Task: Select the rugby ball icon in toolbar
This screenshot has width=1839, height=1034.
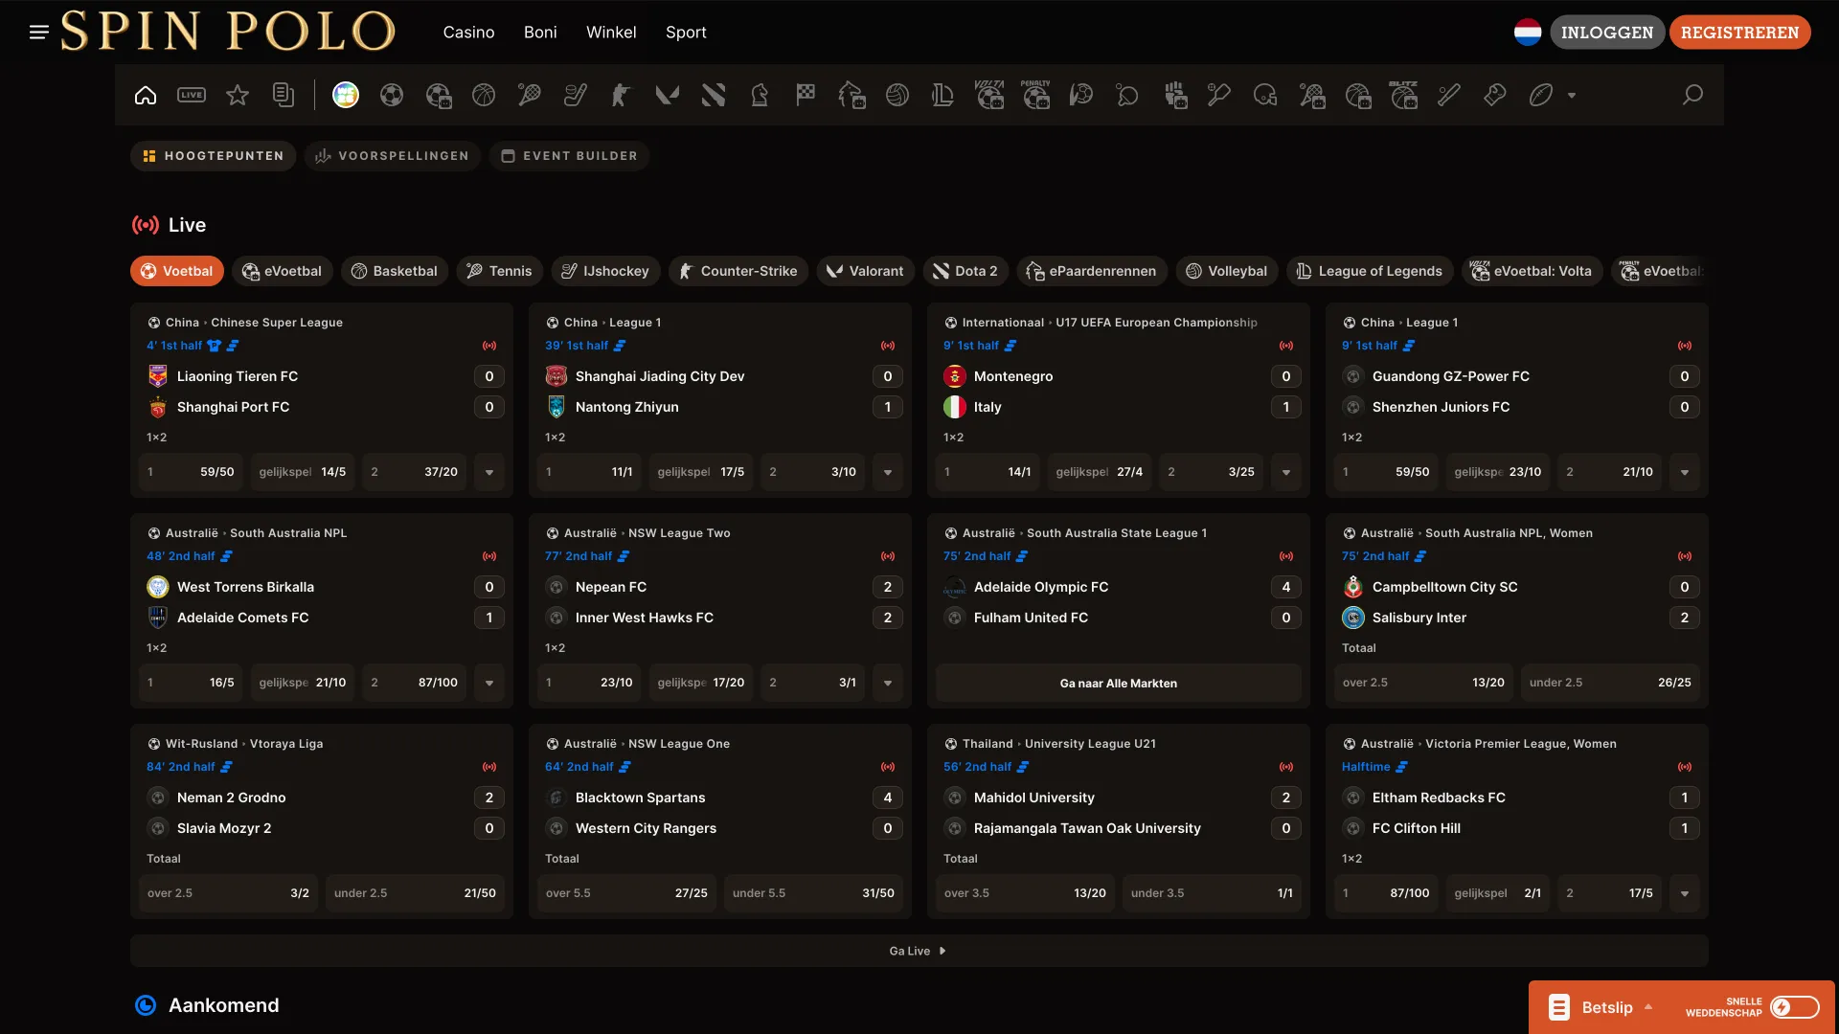Action: 1541,95
